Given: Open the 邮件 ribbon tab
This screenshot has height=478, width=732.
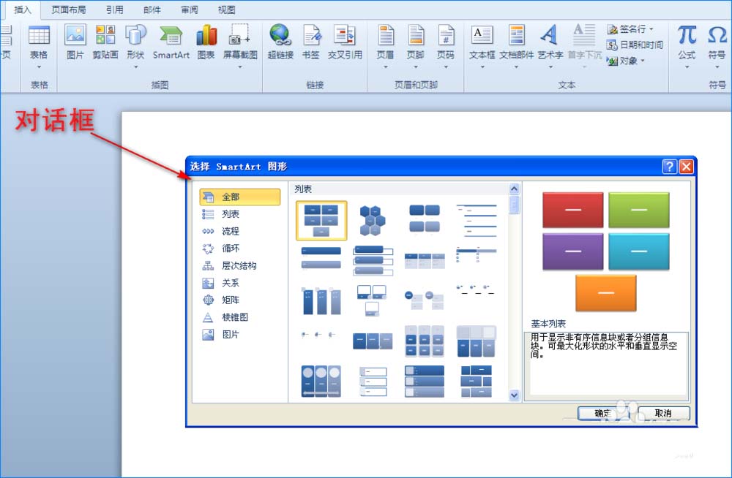Looking at the screenshot, I should pyautogui.click(x=152, y=10).
